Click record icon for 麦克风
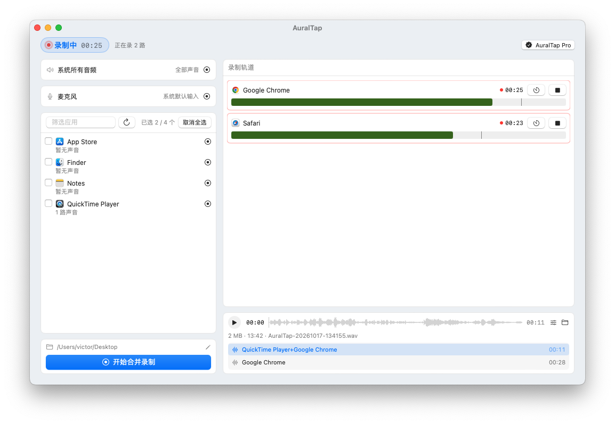Image resolution: width=615 pixels, height=424 pixels. coord(207,96)
